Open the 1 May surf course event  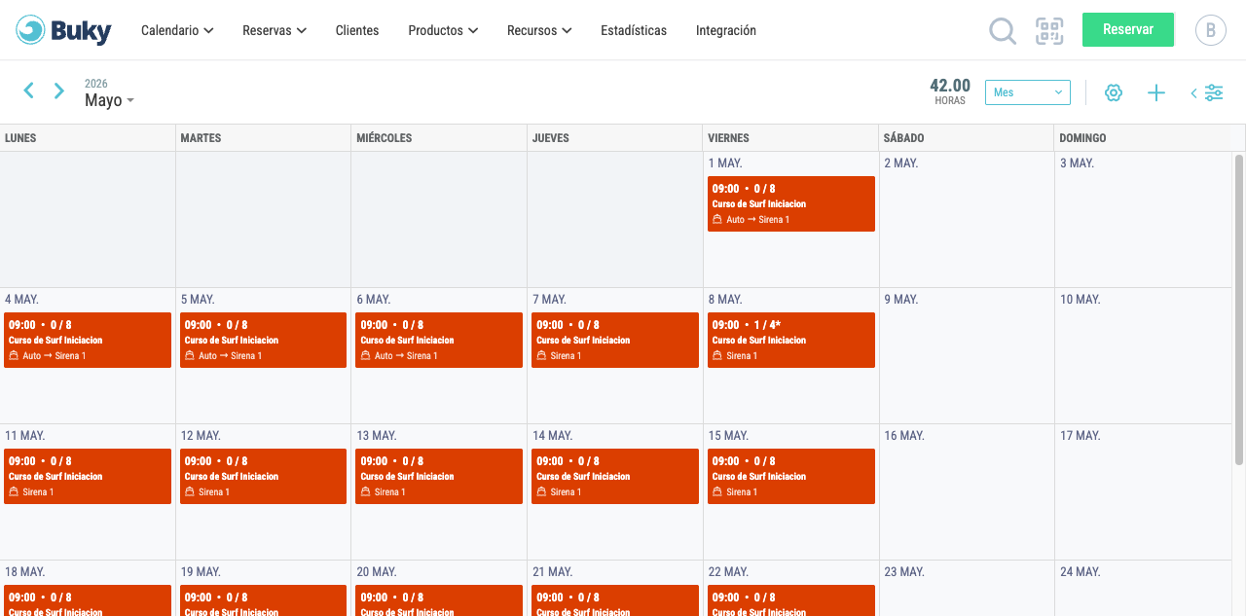pyautogui.click(x=791, y=203)
